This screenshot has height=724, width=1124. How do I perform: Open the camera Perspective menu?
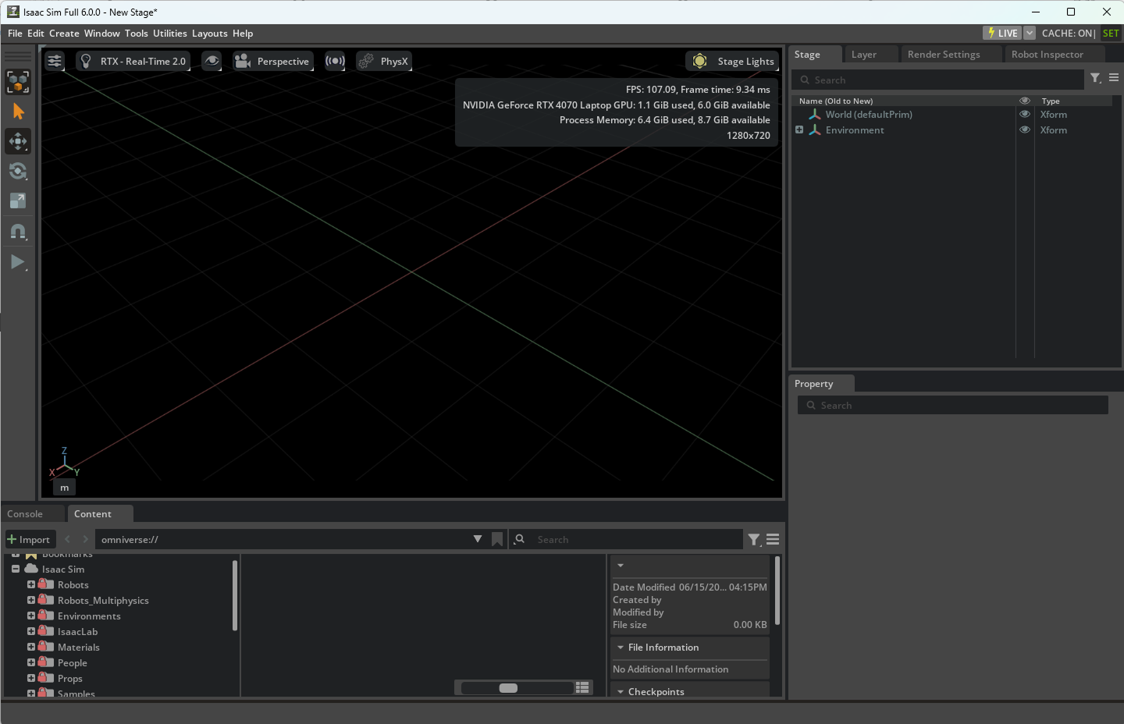[272, 61]
